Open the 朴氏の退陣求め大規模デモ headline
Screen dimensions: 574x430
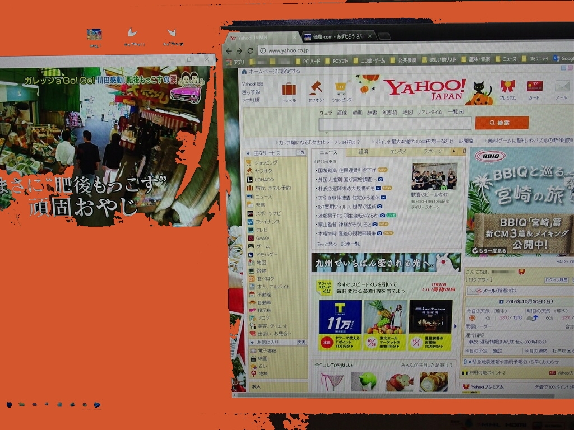(x=346, y=188)
